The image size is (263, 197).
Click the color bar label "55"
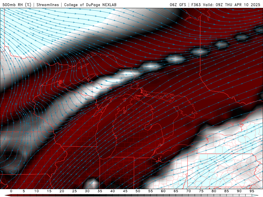151,191
